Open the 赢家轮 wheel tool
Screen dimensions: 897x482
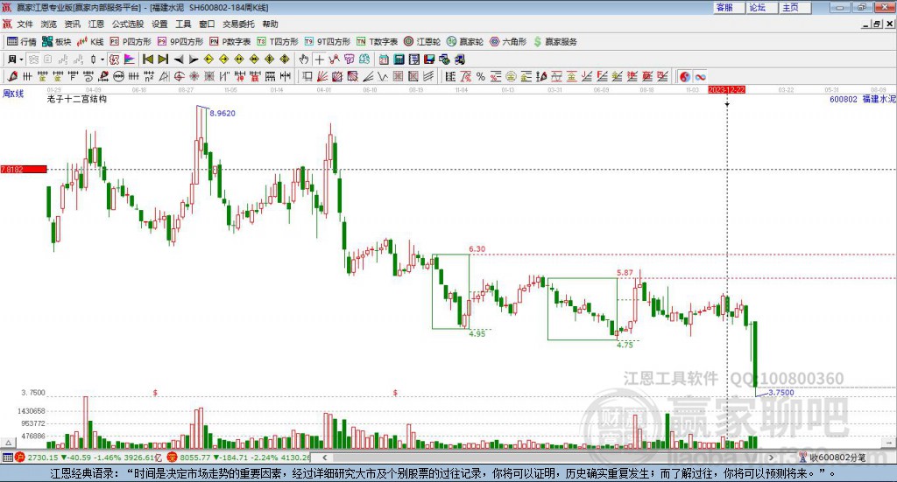pyautogui.click(x=465, y=42)
